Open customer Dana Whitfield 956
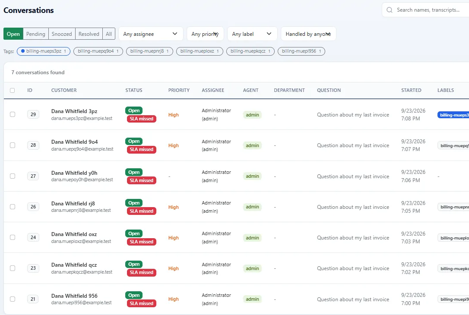Image resolution: width=469 pixels, height=315 pixels. click(x=74, y=296)
